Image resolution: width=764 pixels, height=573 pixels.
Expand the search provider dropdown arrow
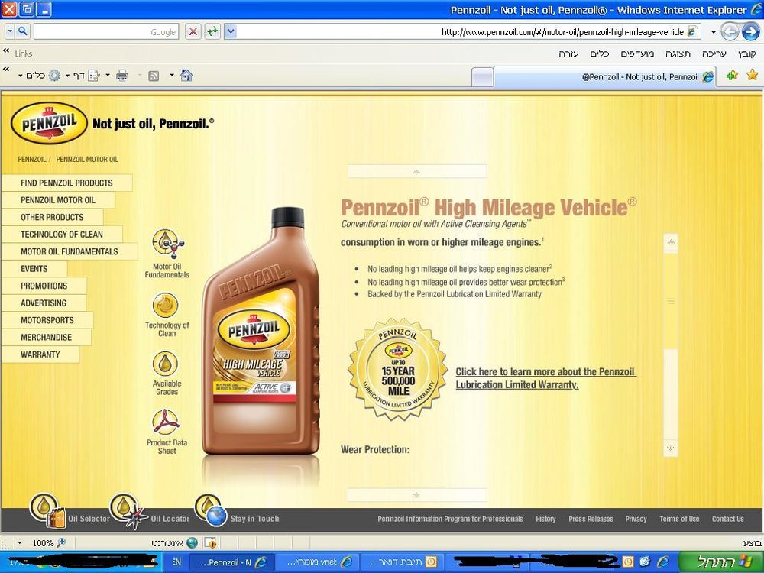point(10,31)
